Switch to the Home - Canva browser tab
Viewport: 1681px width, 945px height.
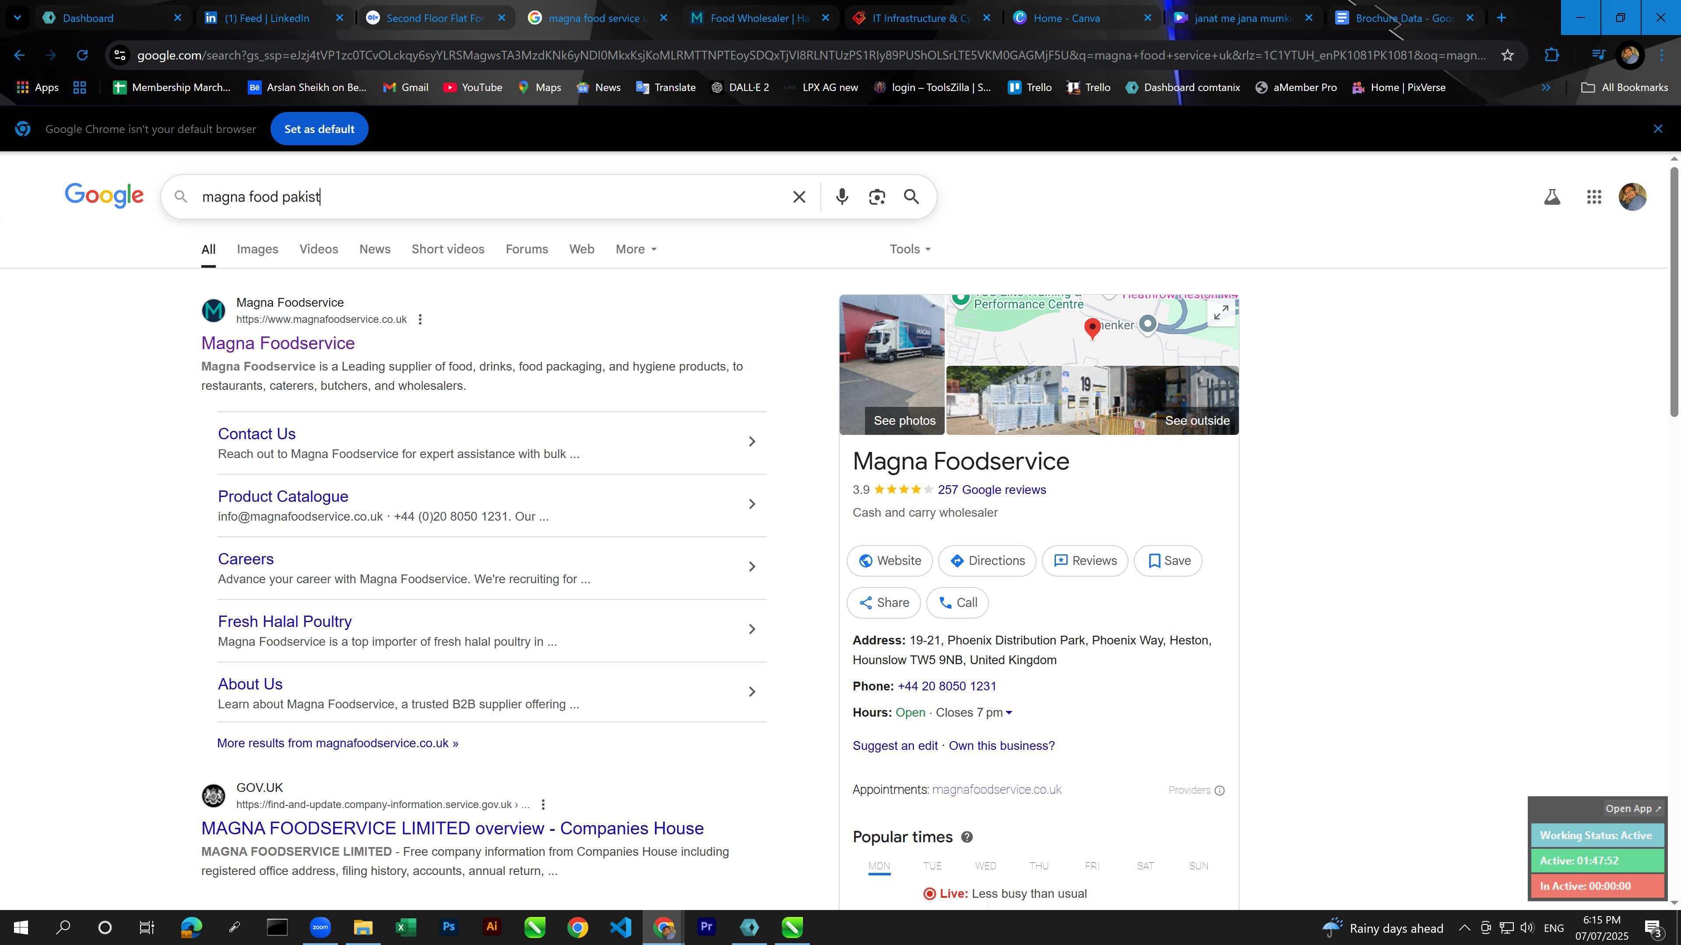[x=1083, y=17]
